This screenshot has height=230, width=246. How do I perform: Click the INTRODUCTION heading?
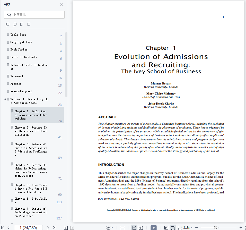[x=111, y=165]
